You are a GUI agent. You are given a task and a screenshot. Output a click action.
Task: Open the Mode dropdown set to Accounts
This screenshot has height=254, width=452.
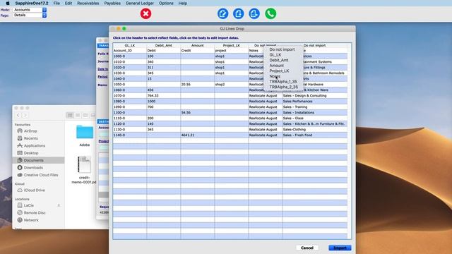[30, 10]
